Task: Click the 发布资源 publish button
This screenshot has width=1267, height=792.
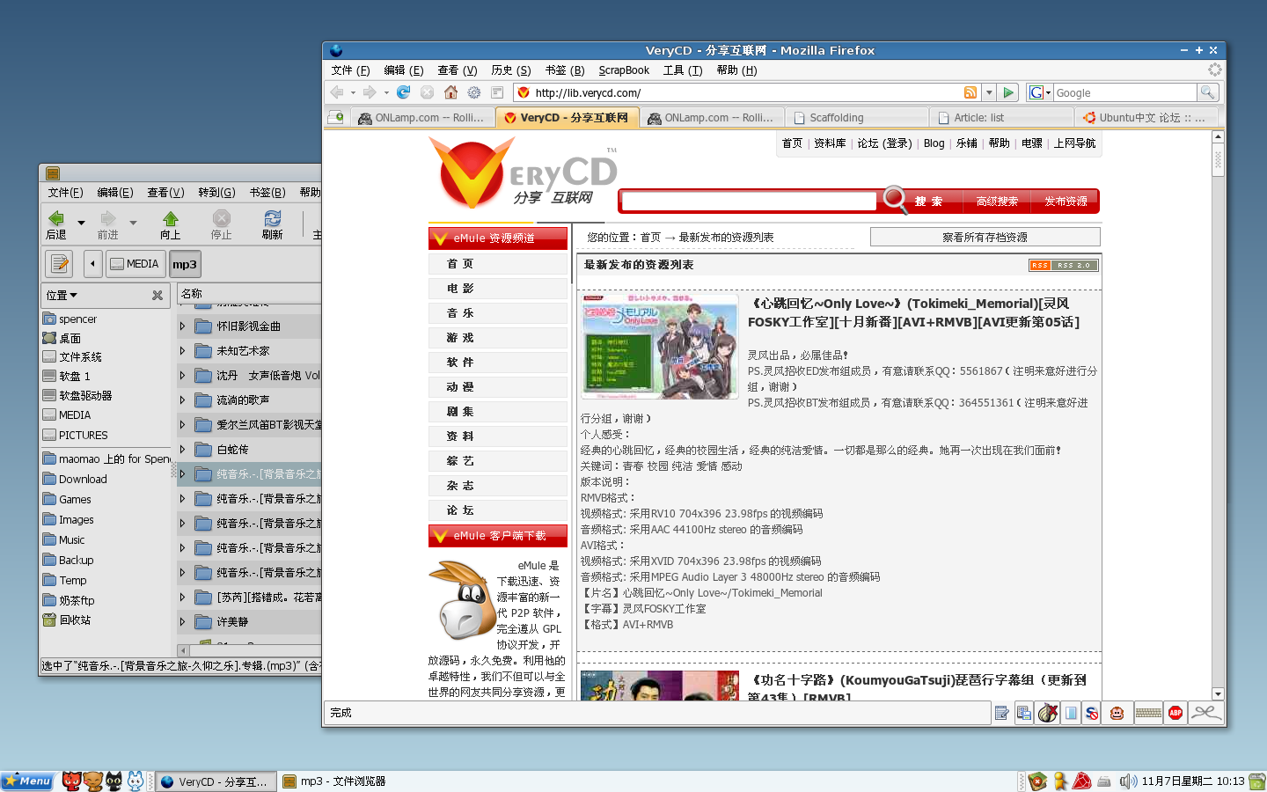Action: (1066, 202)
